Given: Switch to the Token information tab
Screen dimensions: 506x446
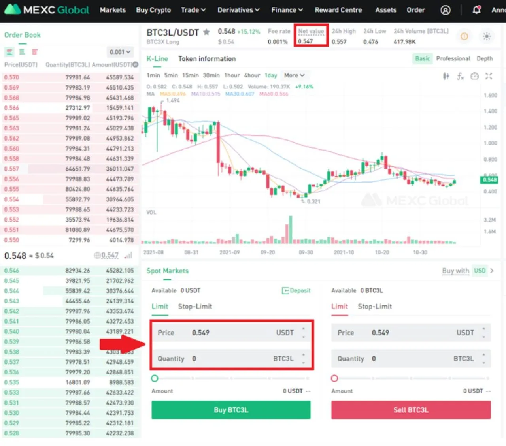Looking at the screenshot, I should (x=207, y=59).
